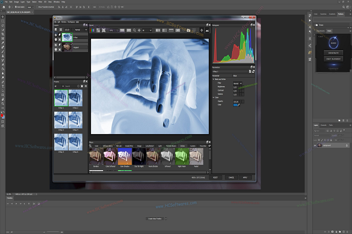Viewport: 352px width, 234px height.
Task: Click the Search field in Presets panel
Action: 72,86
